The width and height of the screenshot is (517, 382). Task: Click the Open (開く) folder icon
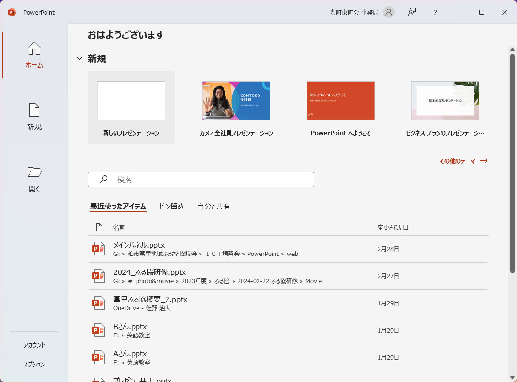(34, 172)
